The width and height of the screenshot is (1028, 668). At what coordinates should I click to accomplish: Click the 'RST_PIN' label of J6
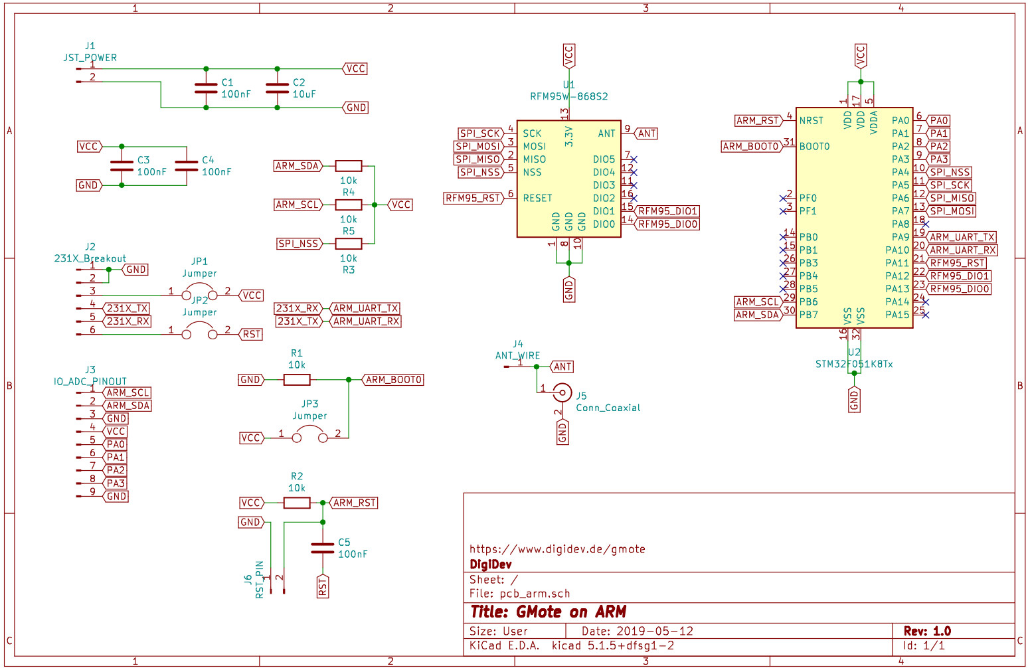coord(260,580)
